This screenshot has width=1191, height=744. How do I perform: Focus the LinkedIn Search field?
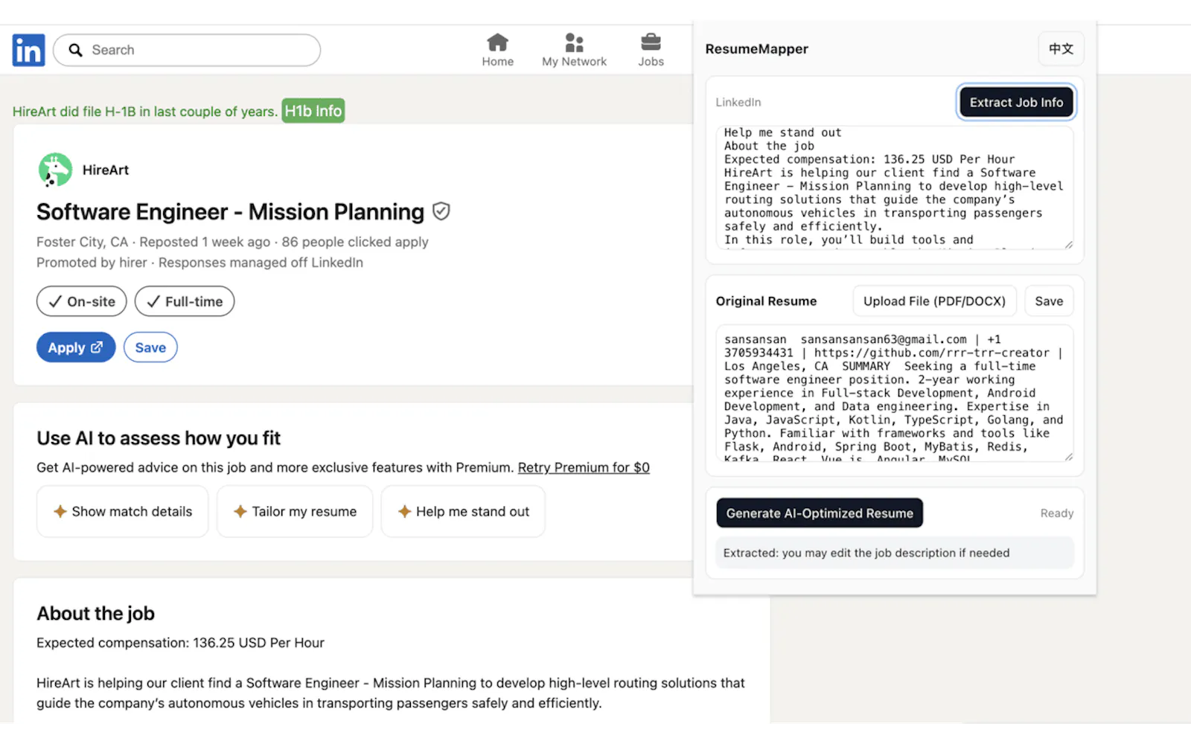[x=187, y=50]
